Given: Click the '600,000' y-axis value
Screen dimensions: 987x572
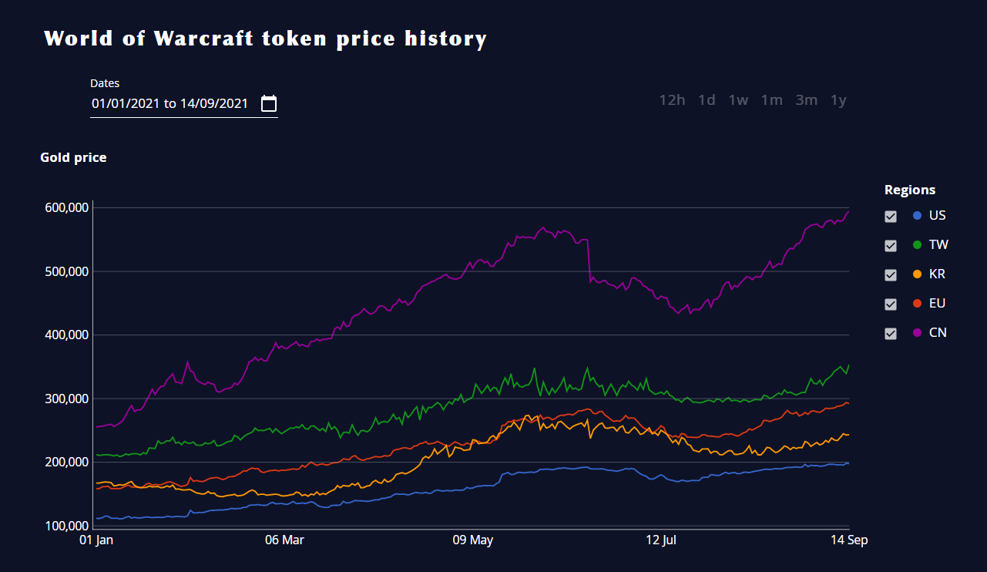Looking at the screenshot, I should tap(67, 208).
